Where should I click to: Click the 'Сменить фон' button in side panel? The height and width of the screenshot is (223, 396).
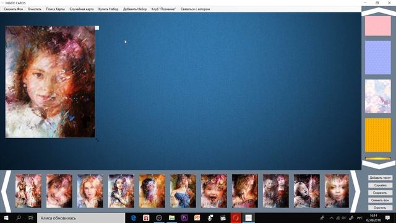(380, 200)
